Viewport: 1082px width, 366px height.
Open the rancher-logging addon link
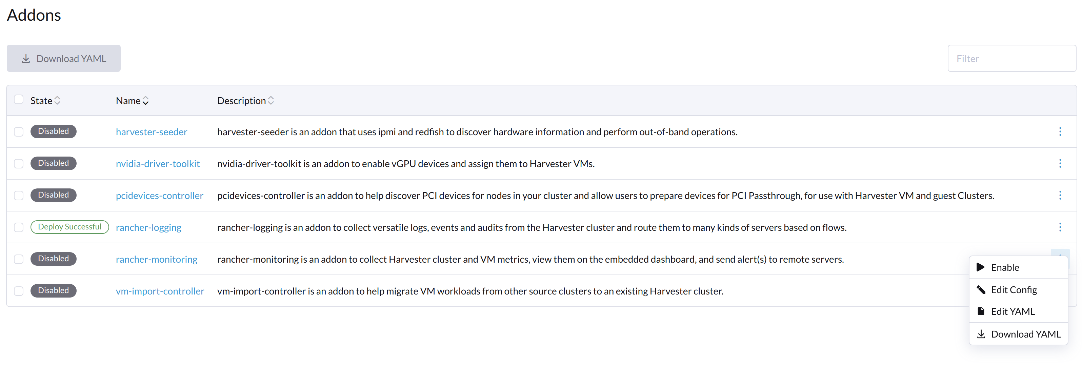148,227
